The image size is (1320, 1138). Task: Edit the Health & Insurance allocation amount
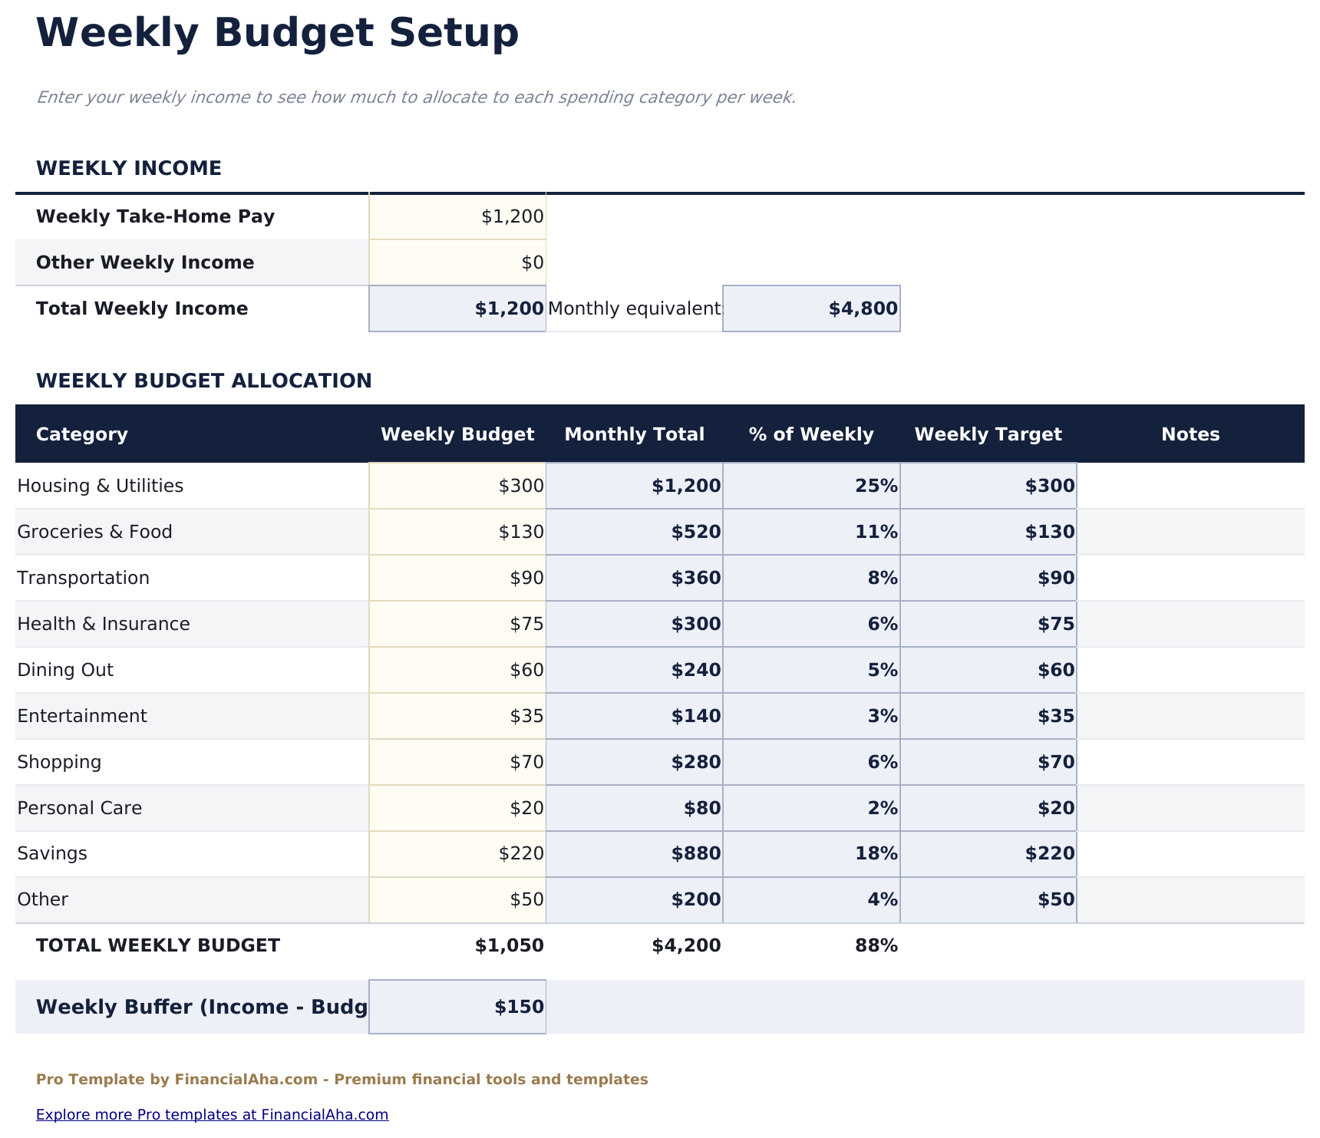click(457, 624)
